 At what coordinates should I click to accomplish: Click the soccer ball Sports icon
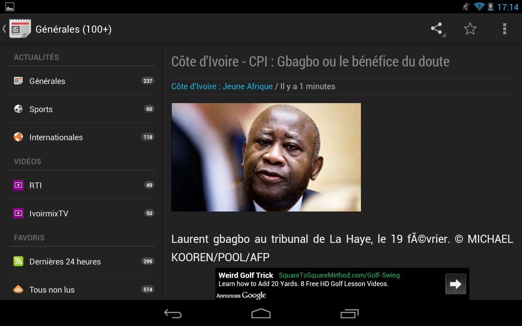[18, 109]
